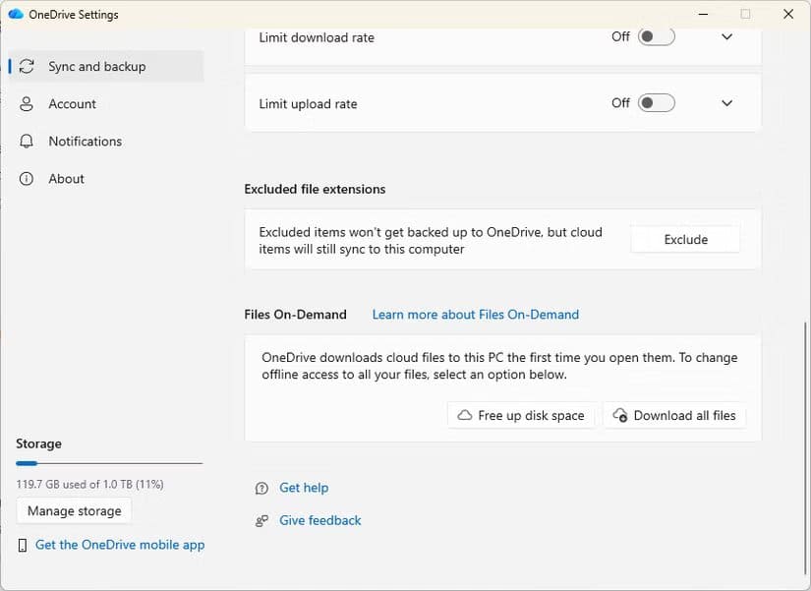Click the feedback icon next to Give feedback
The image size is (811, 591).
[261, 520]
